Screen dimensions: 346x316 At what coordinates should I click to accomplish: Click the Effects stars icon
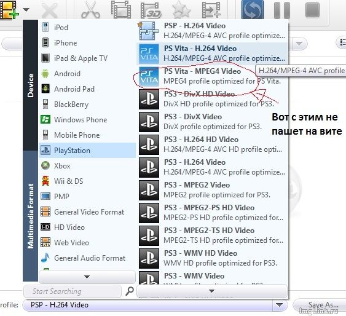coord(181,10)
